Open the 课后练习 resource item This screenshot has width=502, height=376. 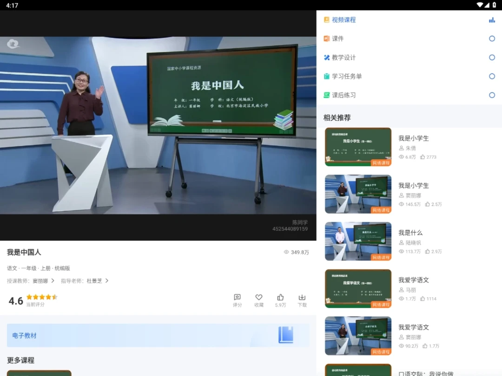coord(409,95)
